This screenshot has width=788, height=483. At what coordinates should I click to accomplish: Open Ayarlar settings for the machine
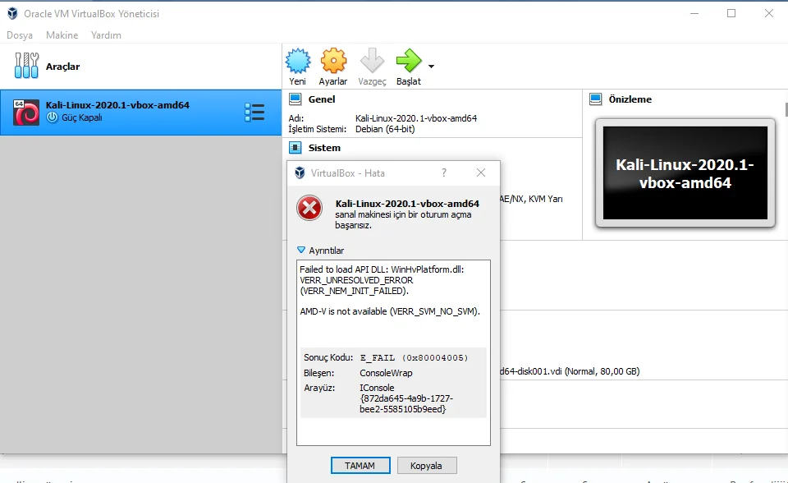[x=333, y=67]
